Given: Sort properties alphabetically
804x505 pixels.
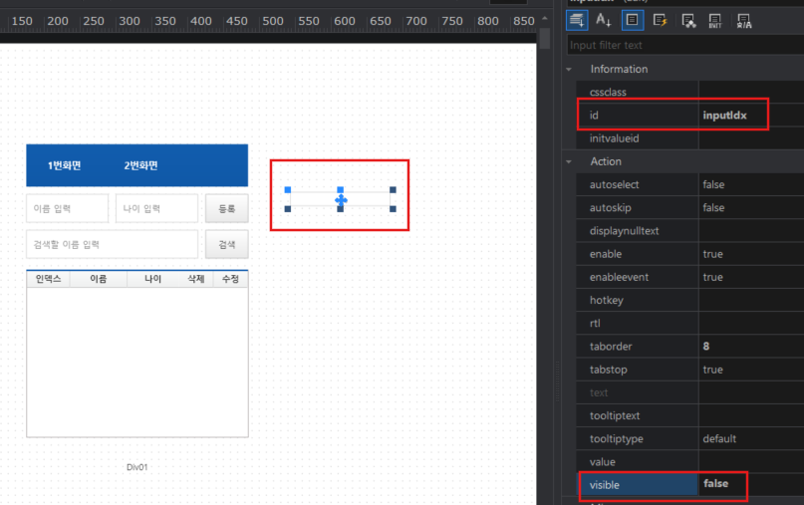Looking at the screenshot, I should [x=604, y=21].
